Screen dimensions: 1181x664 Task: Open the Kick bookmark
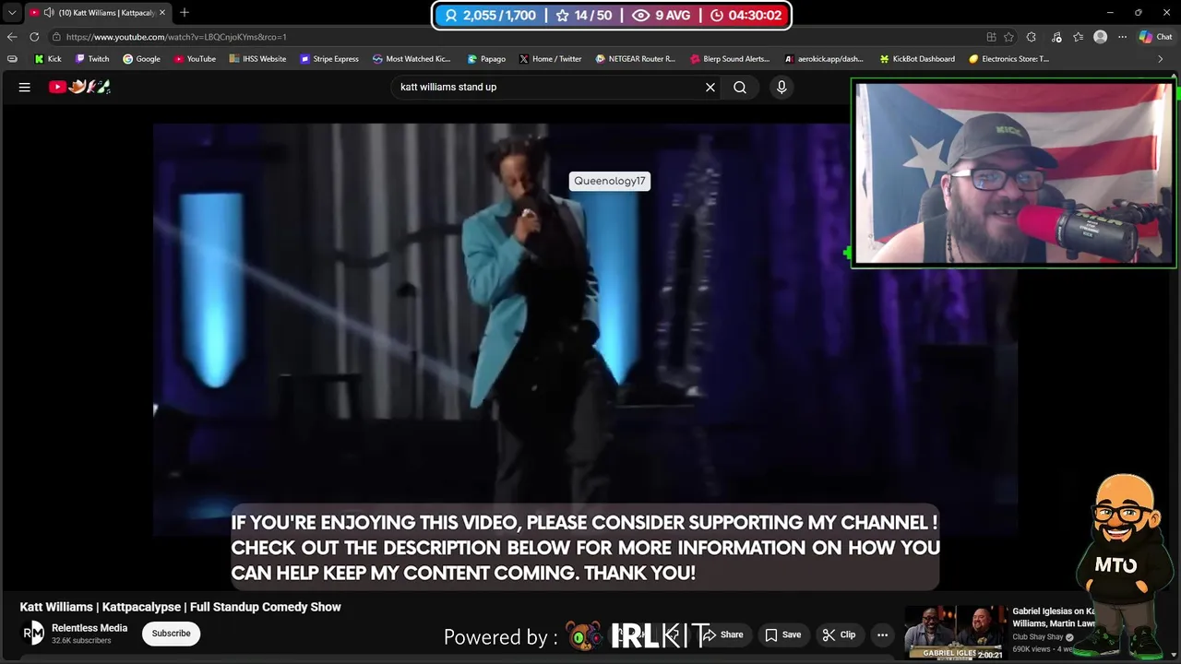[48, 59]
